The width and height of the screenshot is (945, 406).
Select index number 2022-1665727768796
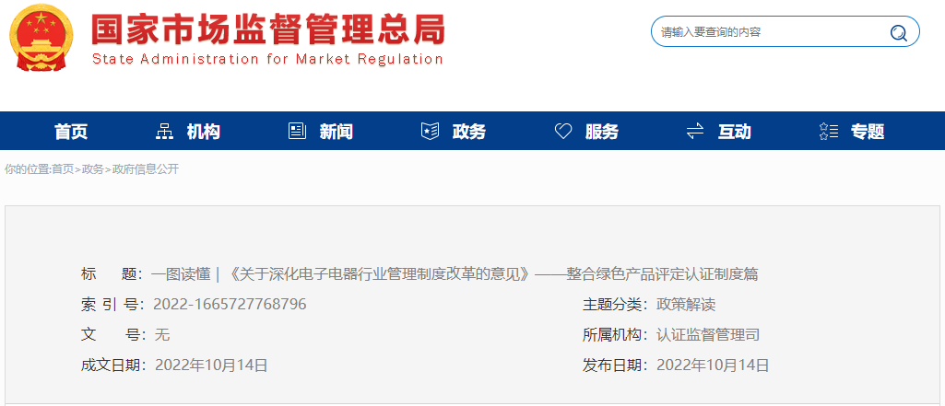(230, 305)
